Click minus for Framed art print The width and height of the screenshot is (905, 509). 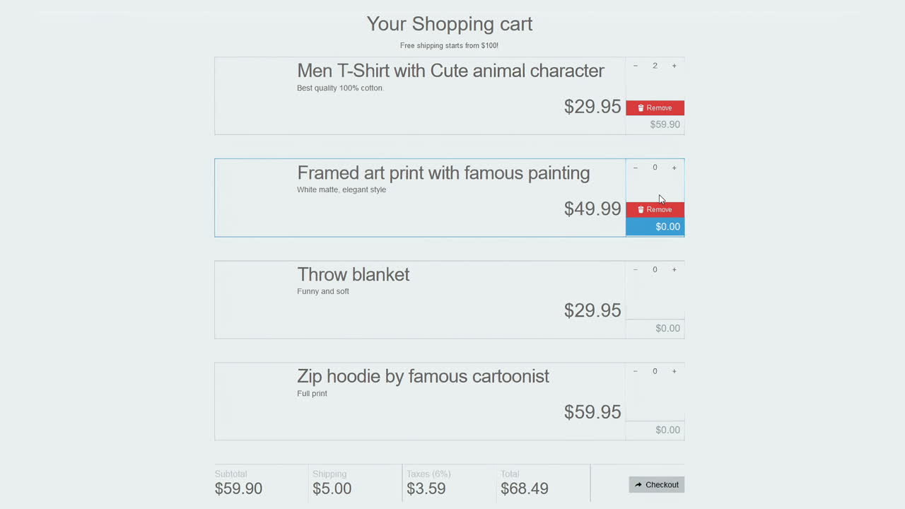click(x=636, y=168)
